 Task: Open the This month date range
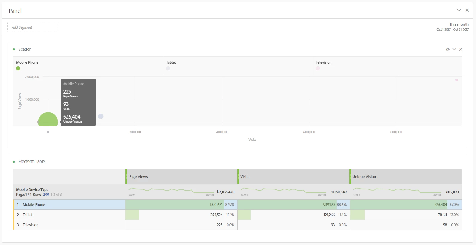click(x=452, y=27)
